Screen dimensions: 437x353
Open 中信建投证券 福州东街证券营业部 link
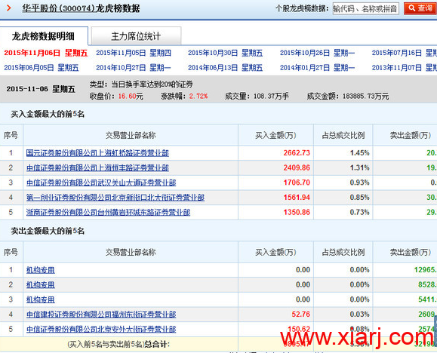101,315
